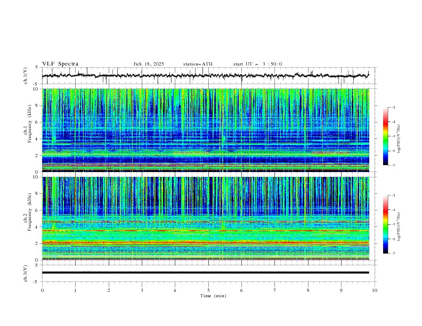
Task: Click the ch.1(V) waveform axis label
Action: pyautogui.click(x=26, y=76)
